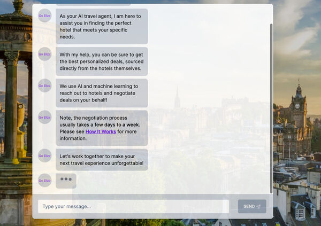Click Go Eliza avatar beside 'Let's work together' message
The image size is (321, 226).
(x=44, y=155)
